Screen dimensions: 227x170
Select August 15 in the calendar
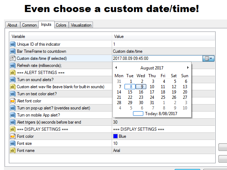(130, 92)
